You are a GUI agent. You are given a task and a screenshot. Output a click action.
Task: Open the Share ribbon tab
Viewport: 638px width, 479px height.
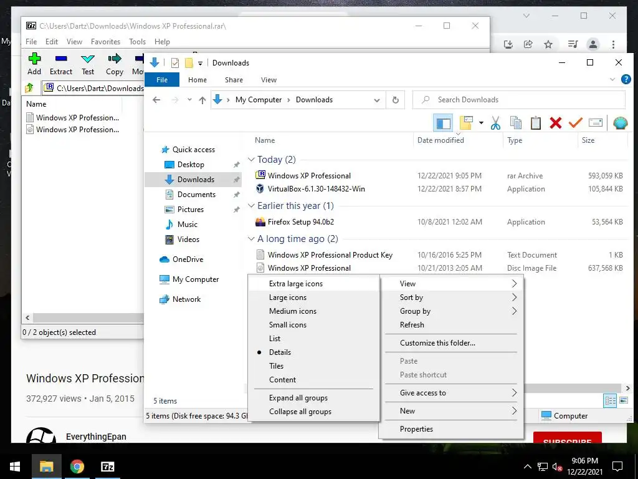[234, 80]
